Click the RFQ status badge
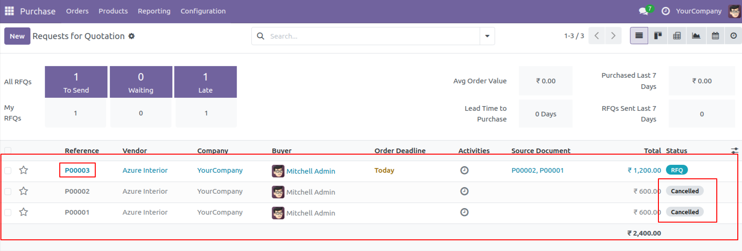This screenshot has width=742, height=251. [x=677, y=170]
